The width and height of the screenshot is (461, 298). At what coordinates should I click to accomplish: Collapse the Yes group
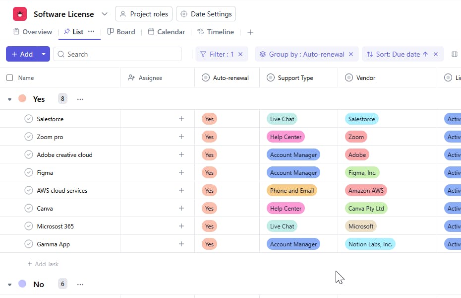coord(9,99)
